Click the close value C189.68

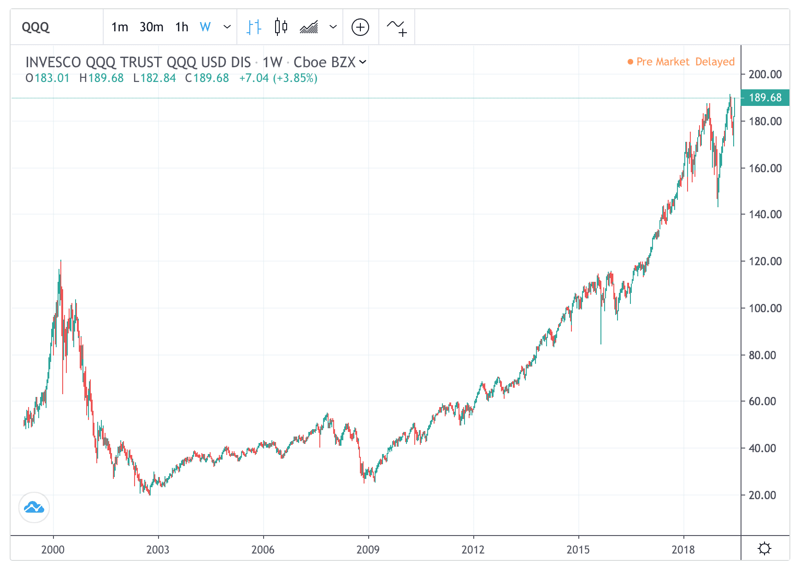click(207, 78)
